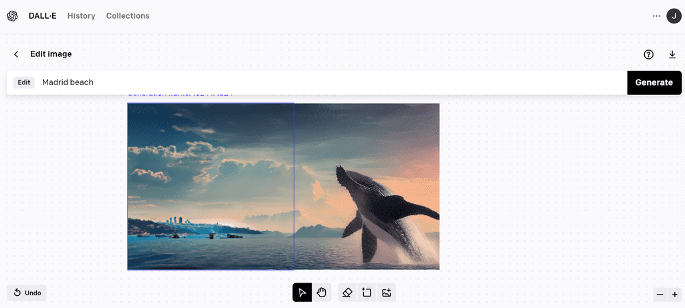Viewport: 685px width, 308px height.
Task: Zoom in with the plus button
Action: 674,295
